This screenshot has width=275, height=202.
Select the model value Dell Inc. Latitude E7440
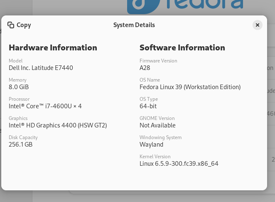(41, 68)
